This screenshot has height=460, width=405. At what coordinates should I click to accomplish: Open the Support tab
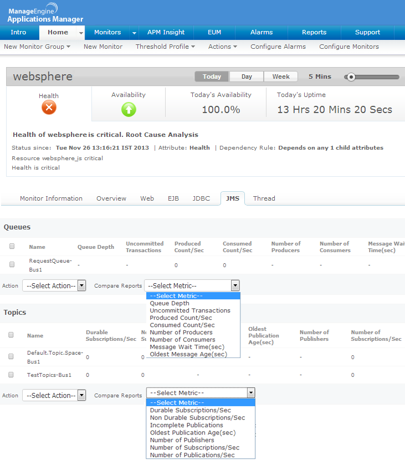click(x=367, y=32)
